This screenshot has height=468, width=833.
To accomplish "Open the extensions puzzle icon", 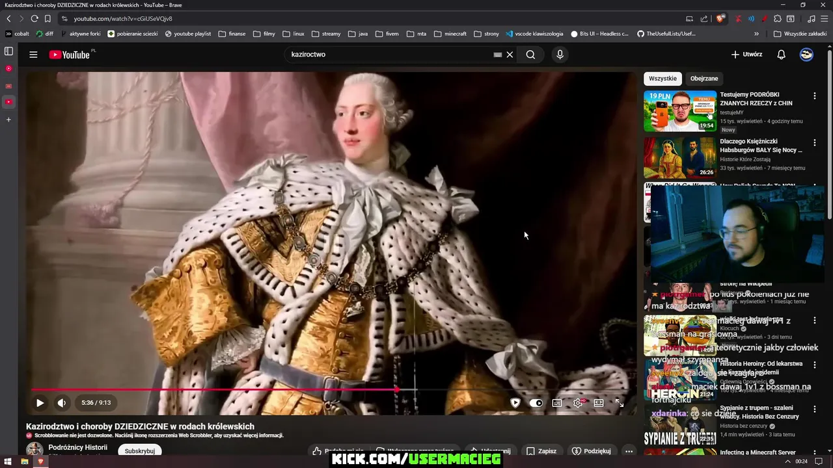I will tap(778, 19).
